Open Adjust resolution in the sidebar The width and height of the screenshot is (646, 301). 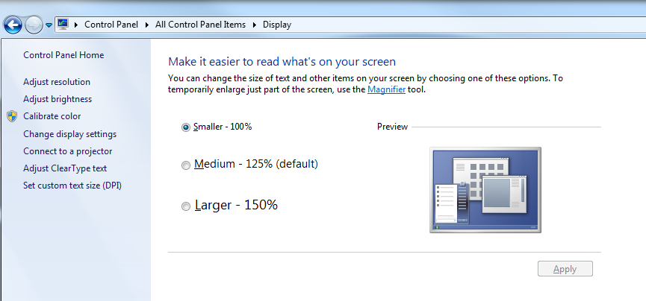[57, 82]
